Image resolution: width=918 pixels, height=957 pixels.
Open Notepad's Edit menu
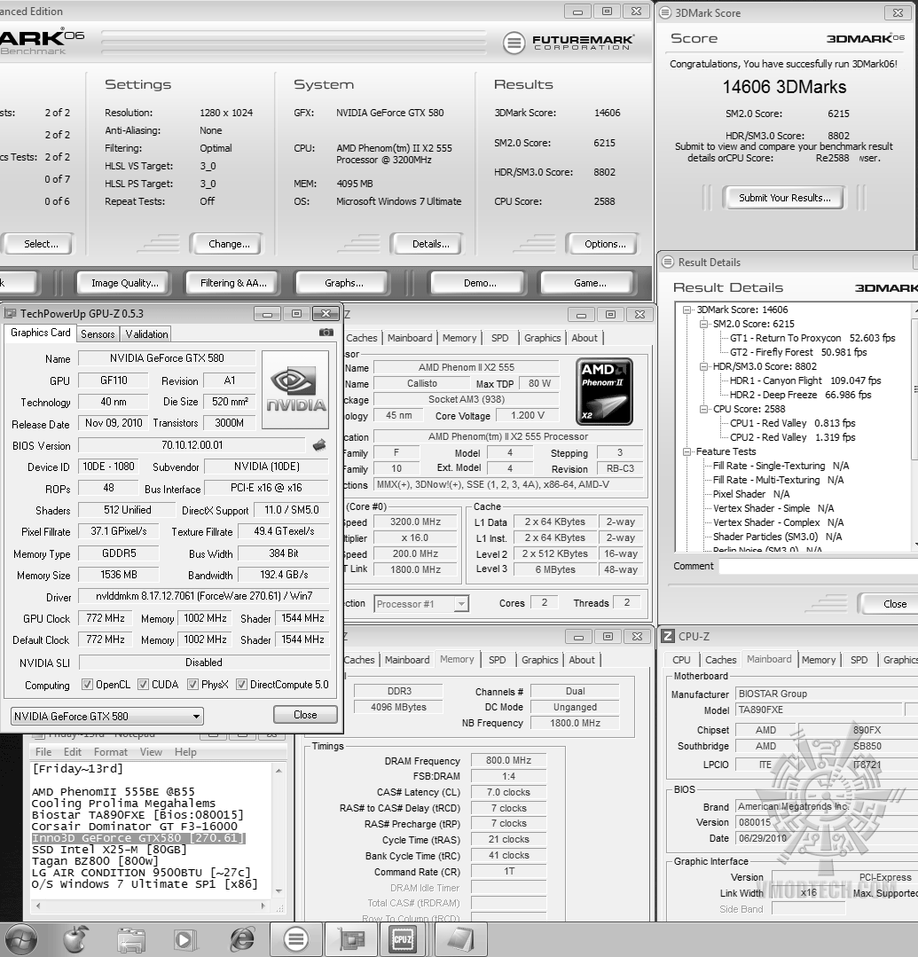[73, 752]
